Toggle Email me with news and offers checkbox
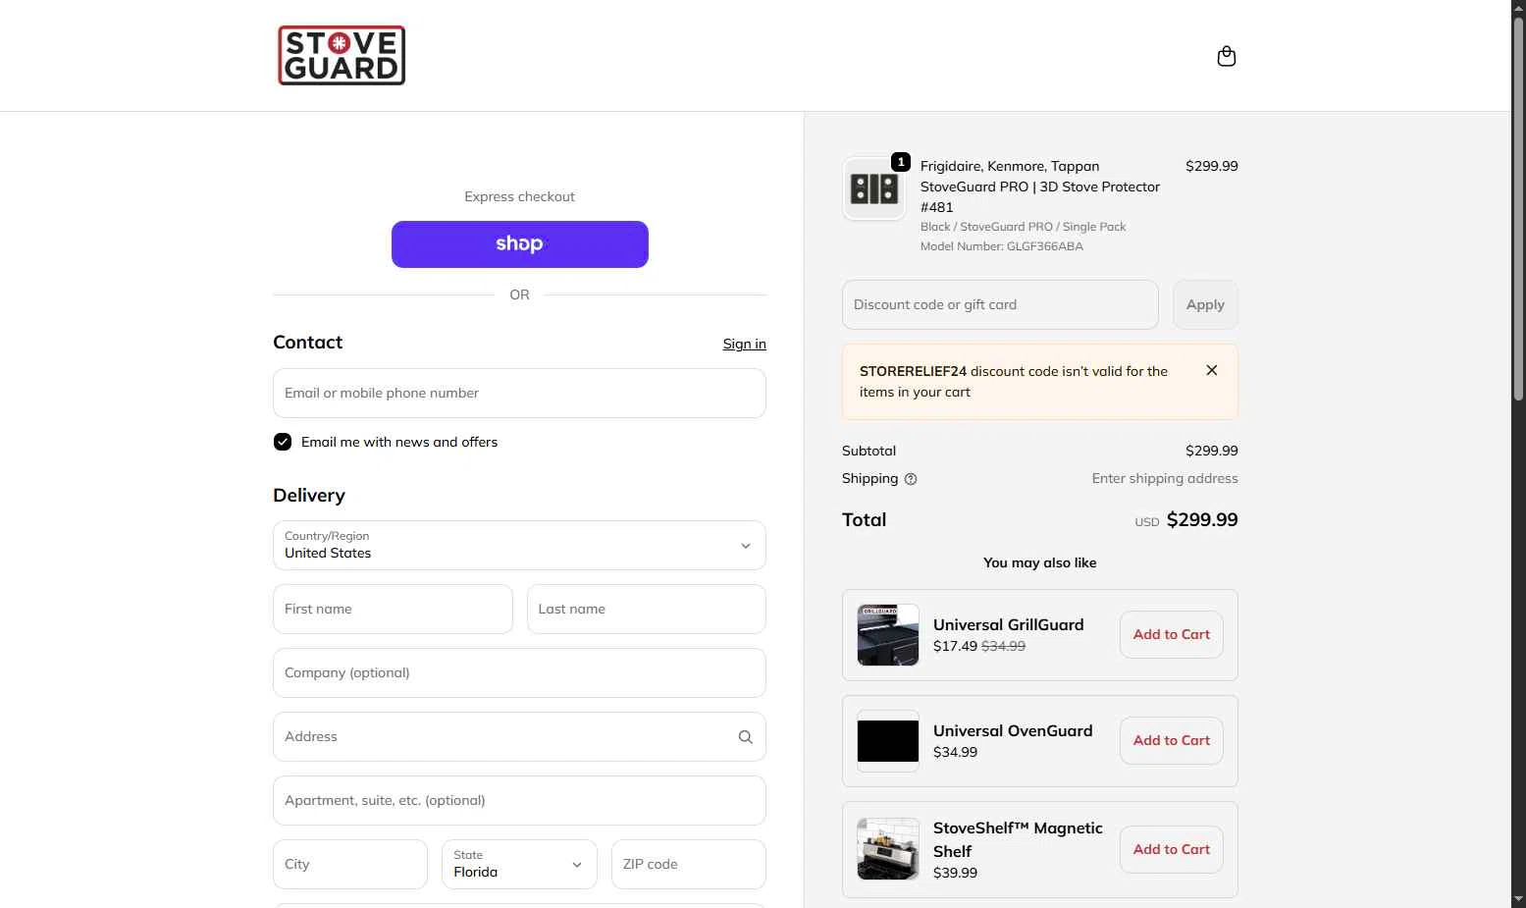The height and width of the screenshot is (908, 1526). pos(283,442)
